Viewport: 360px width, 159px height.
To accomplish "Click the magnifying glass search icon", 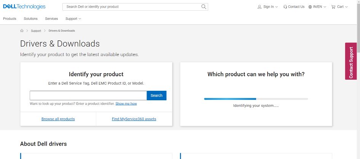I will [204, 6].
